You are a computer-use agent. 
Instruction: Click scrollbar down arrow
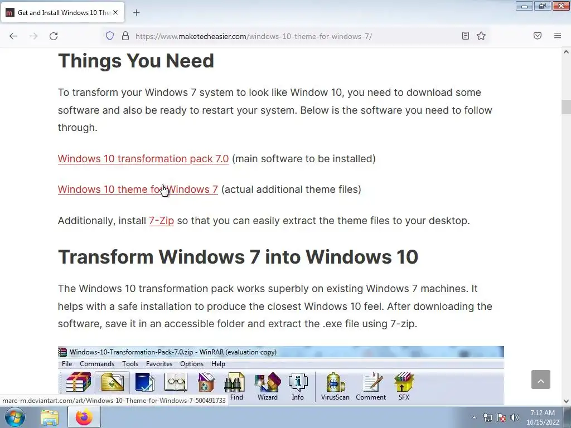[x=566, y=401]
